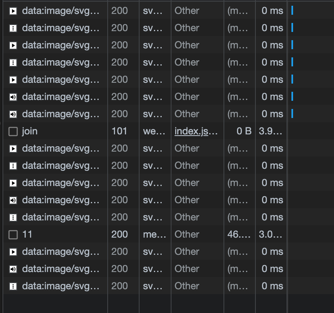The image size is (334, 313).
Task: Click the speaker icon below the 11 row
Action: pos(12,269)
